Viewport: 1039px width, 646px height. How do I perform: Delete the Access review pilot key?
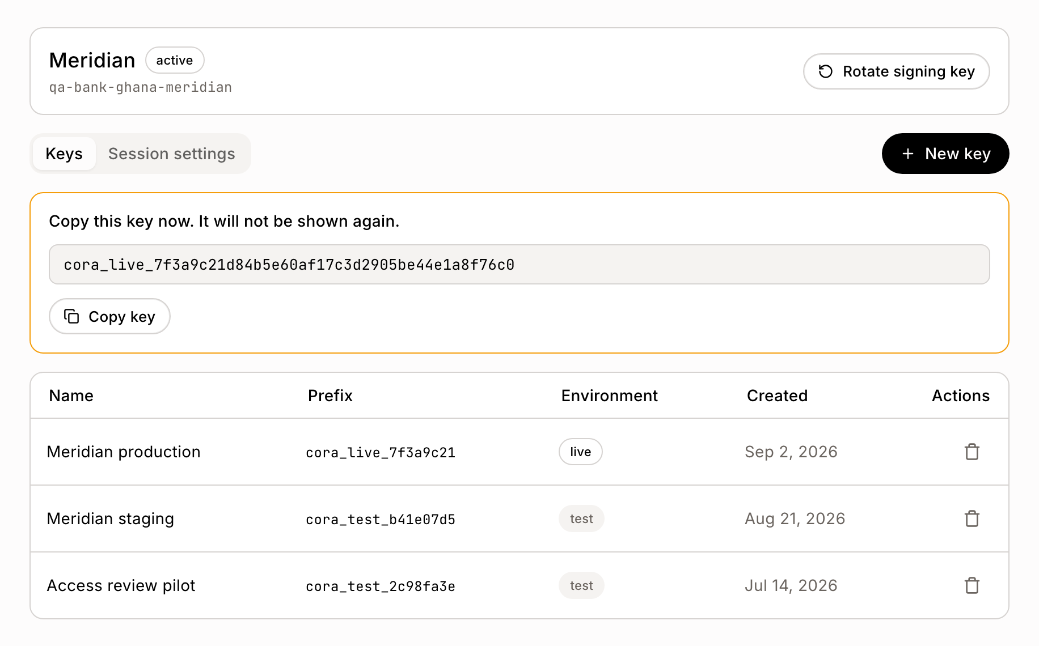click(972, 585)
